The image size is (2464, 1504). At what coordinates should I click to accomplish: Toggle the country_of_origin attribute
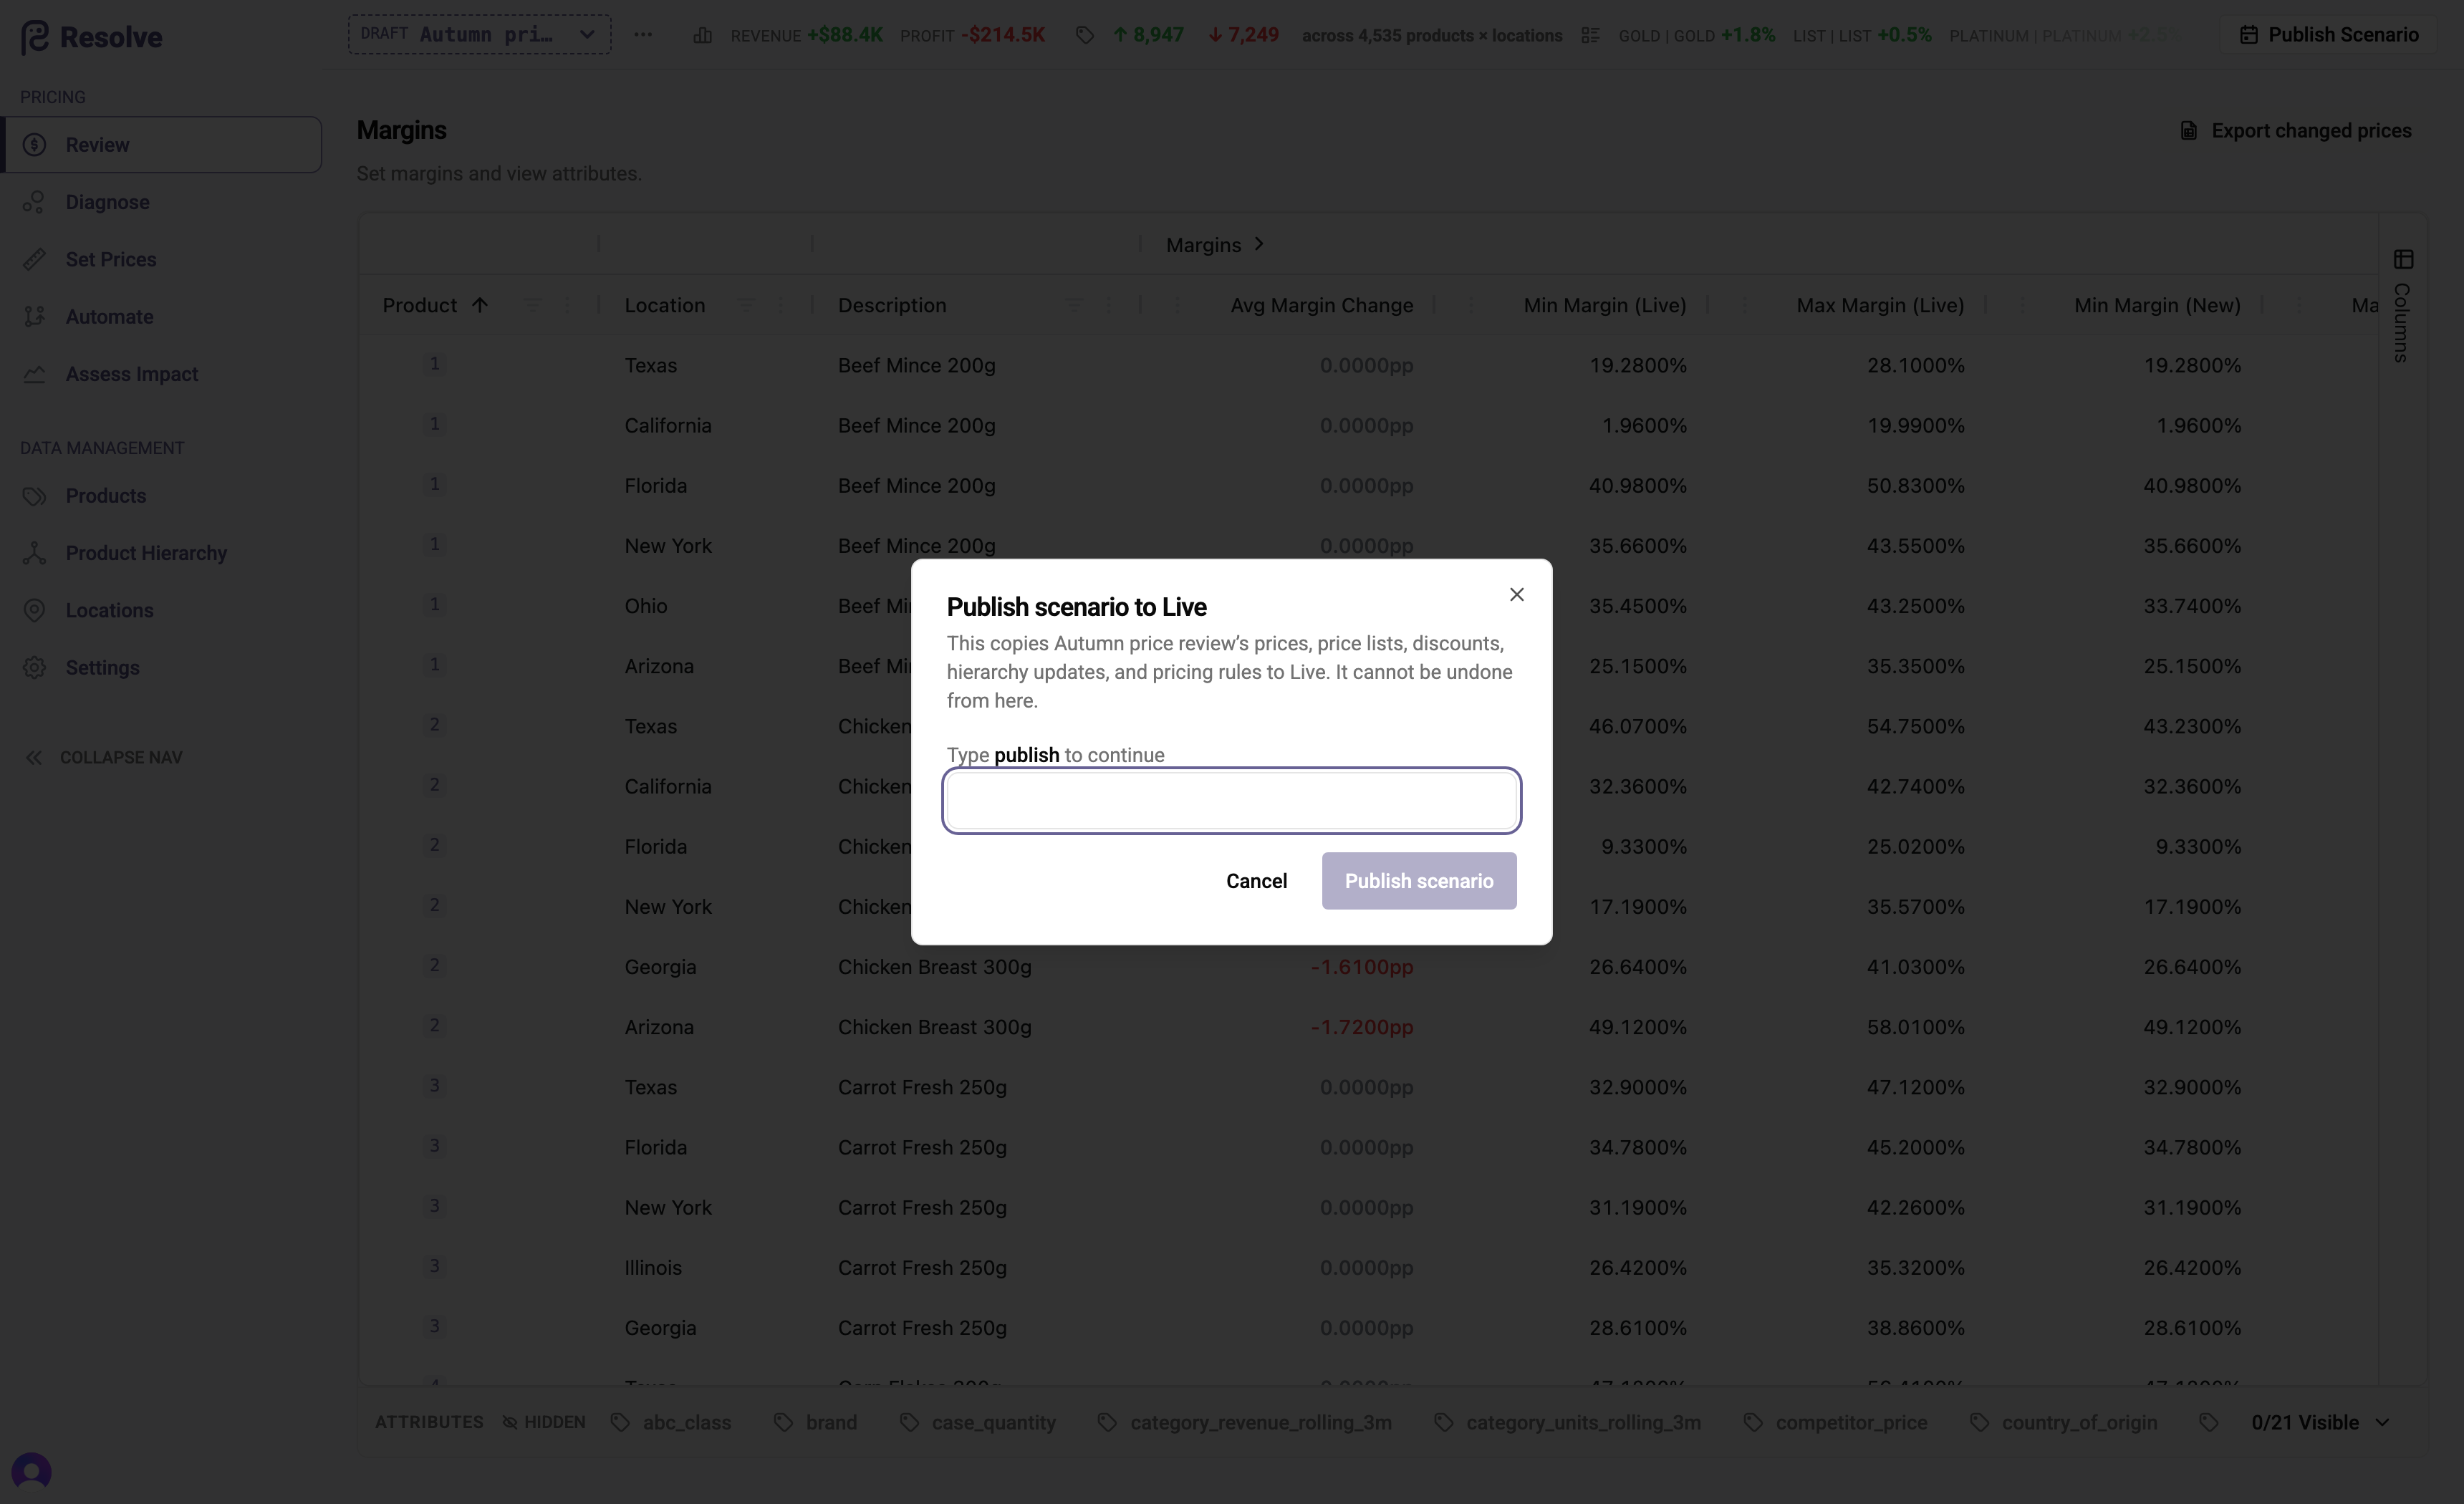2063,1422
